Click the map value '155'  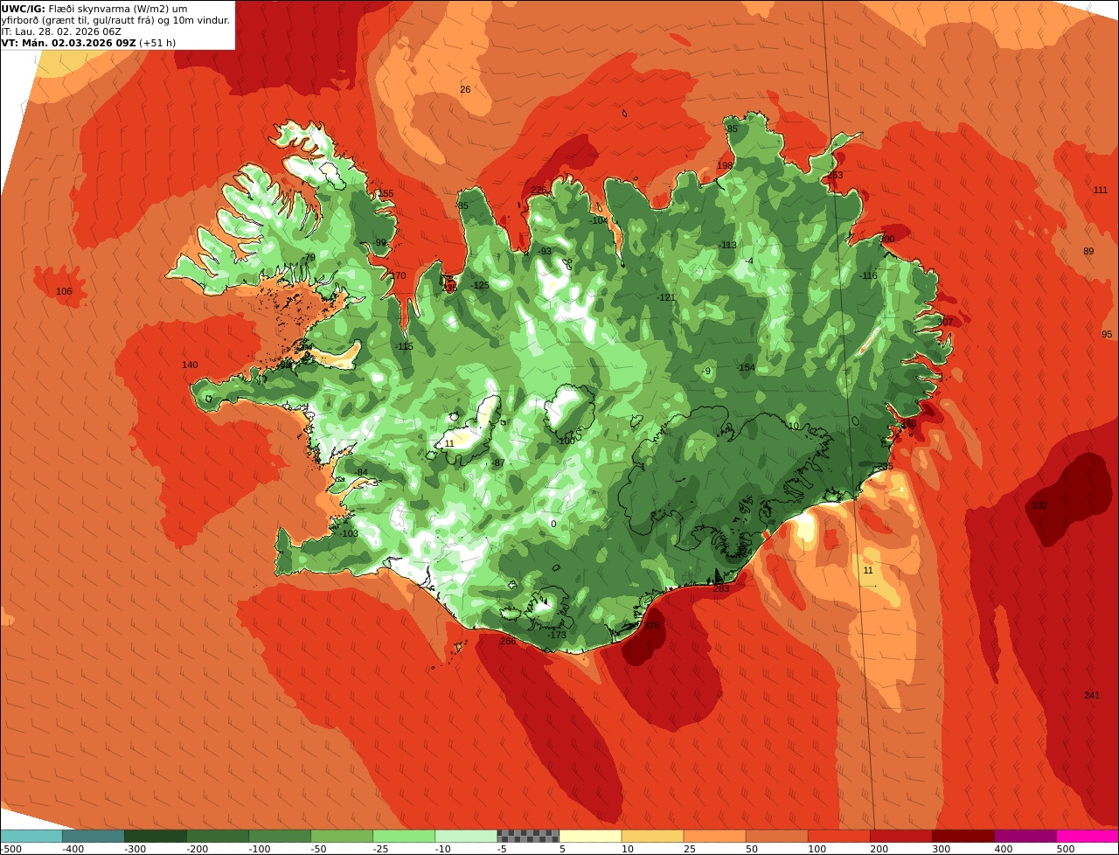click(x=386, y=194)
